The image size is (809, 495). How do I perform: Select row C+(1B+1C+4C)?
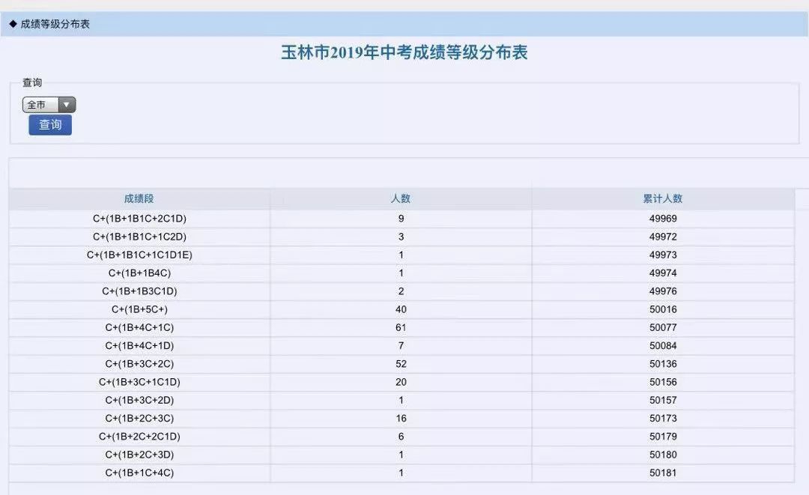[x=402, y=473]
